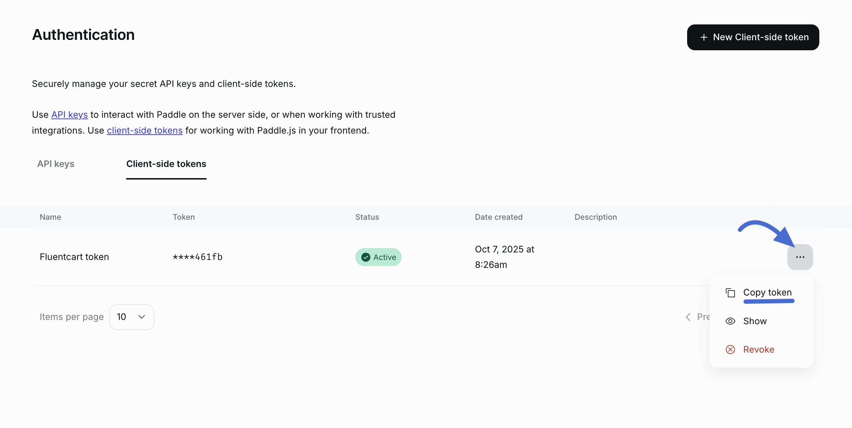The height and width of the screenshot is (428, 852).
Task: Click the masked token value ending 461fb
Action: point(198,257)
